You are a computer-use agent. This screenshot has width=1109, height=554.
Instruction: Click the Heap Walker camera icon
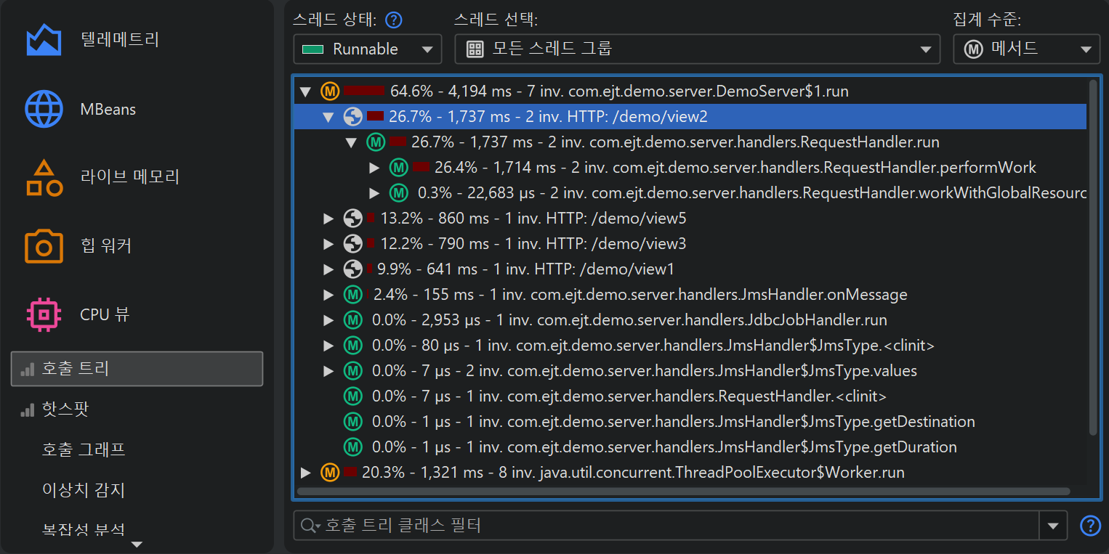(x=44, y=246)
